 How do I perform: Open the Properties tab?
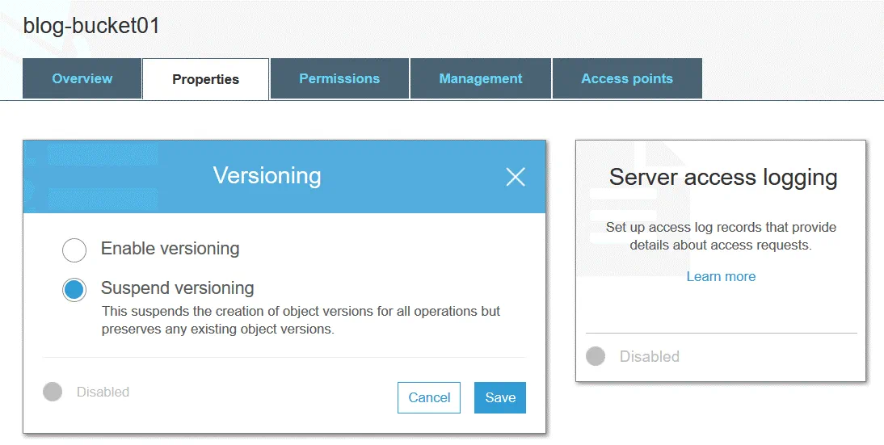pyautogui.click(x=205, y=79)
